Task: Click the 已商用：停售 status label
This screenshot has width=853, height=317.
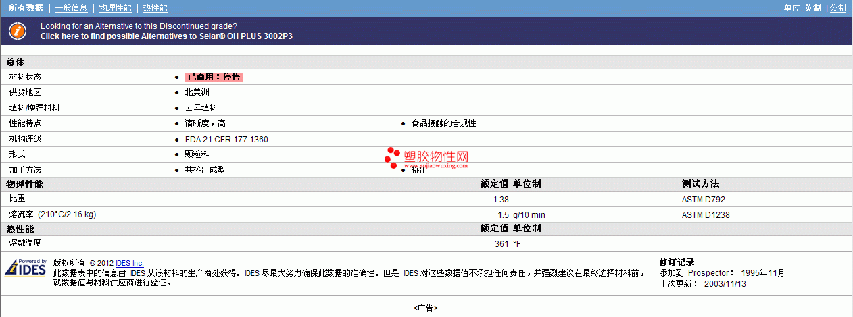Action: [x=214, y=77]
